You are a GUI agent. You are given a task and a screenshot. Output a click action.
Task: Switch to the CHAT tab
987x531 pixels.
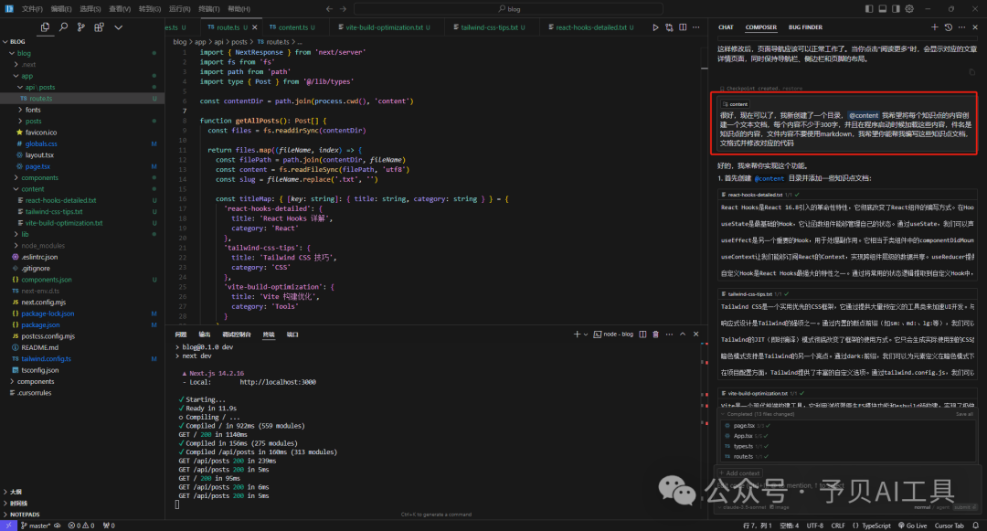click(x=726, y=27)
